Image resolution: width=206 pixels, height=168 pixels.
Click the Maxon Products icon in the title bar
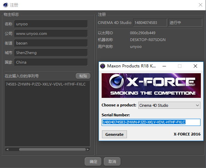(x=103, y=66)
